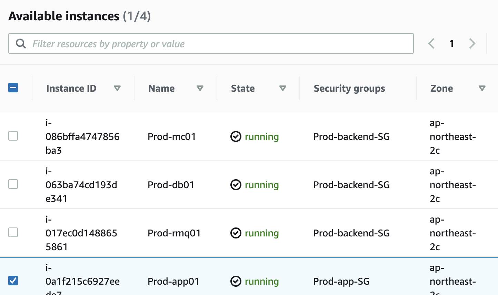Check the Prod-rmq01 instance row
The width and height of the screenshot is (498, 295).
[13, 233]
